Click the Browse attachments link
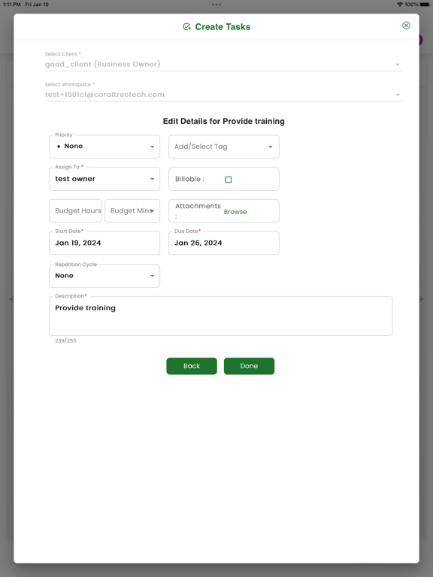 [x=235, y=212]
